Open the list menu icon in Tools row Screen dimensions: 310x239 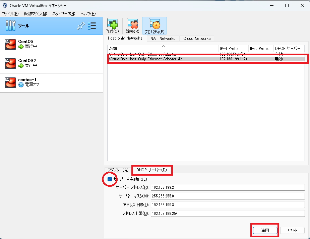click(x=92, y=26)
